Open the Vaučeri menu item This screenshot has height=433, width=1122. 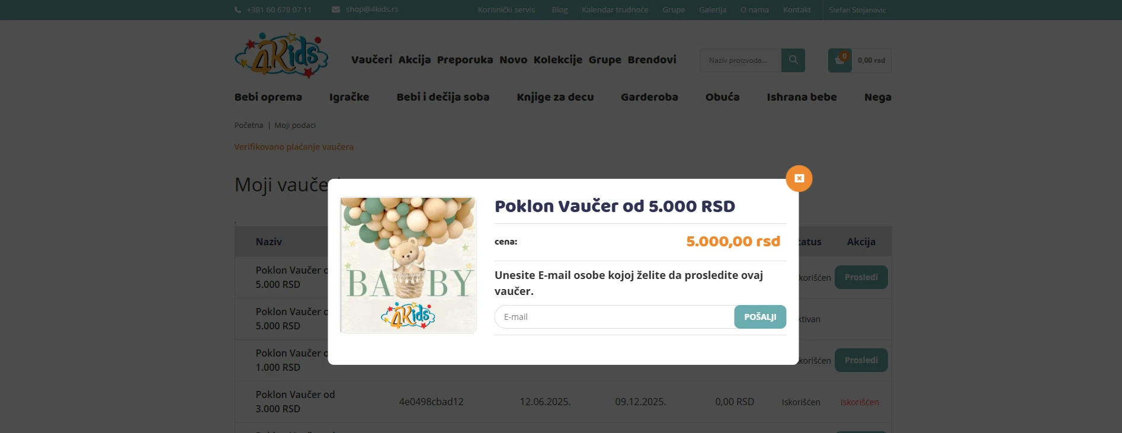click(371, 60)
